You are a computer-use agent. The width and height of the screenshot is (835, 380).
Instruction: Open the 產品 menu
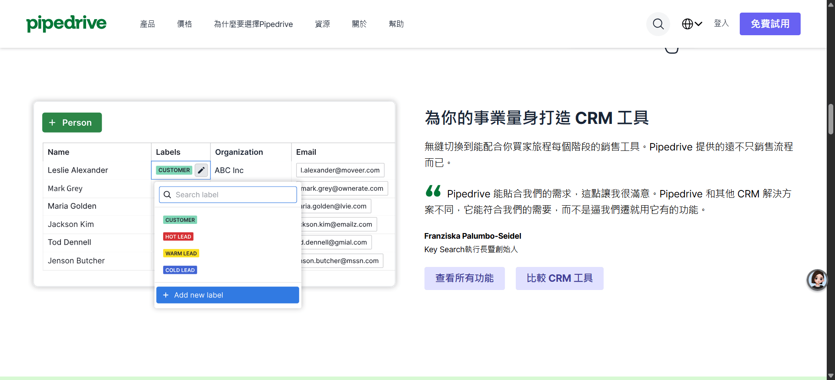tap(147, 24)
